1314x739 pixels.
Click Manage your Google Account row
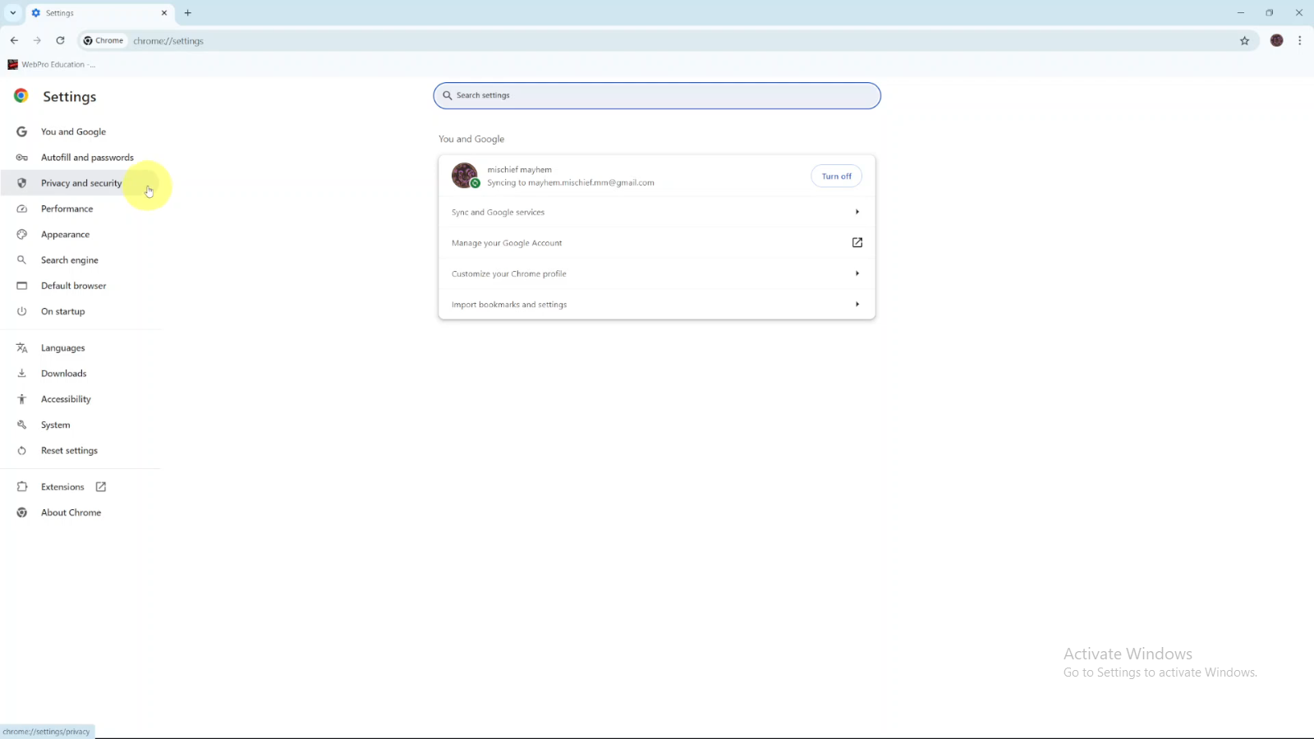point(656,243)
